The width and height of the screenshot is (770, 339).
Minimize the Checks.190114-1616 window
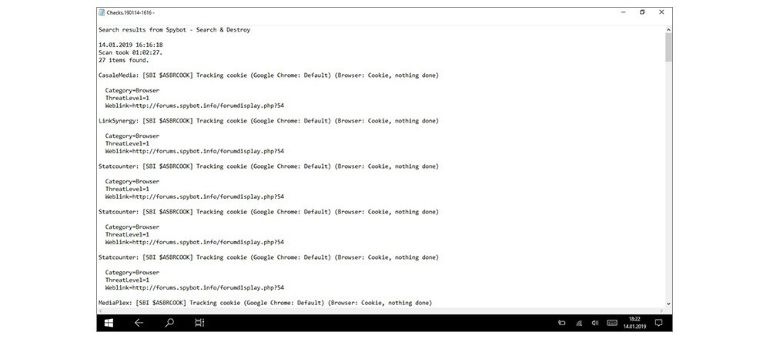click(624, 12)
